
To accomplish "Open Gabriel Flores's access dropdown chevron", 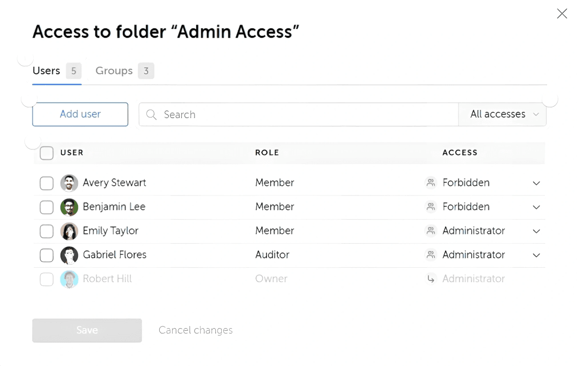I will click(x=536, y=255).
